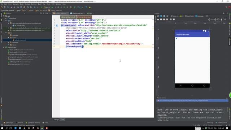Image resolution: width=231 pixels, height=130 pixels.
Task: Collapse the Gradle Scripts node
Action: (4, 47)
